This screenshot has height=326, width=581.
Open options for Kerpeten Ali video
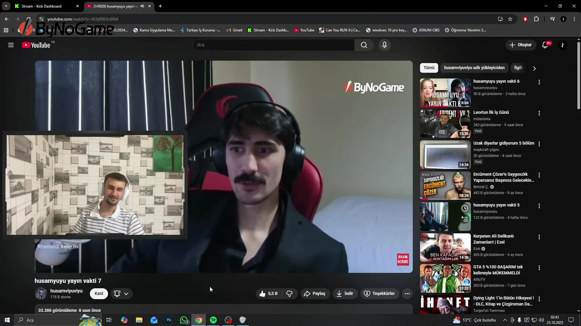coord(539,237)
